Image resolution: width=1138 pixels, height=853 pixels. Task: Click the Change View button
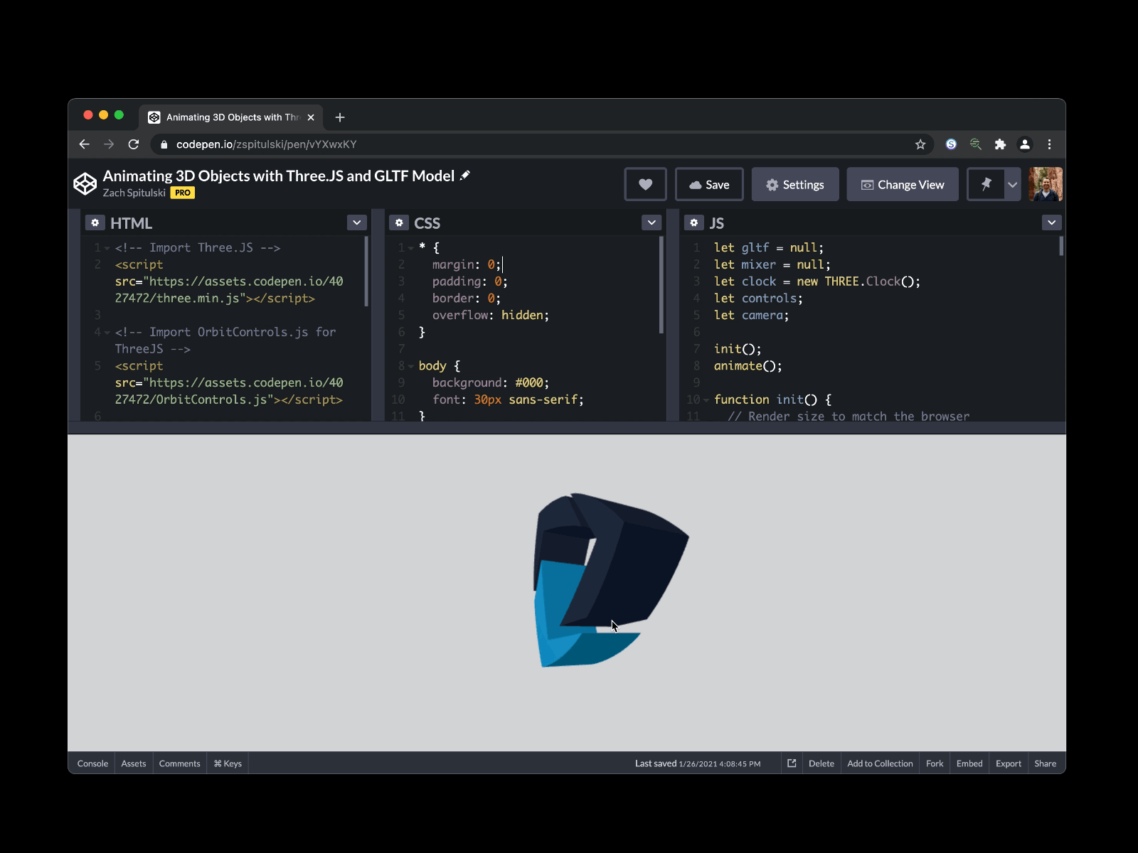[902, 185]
